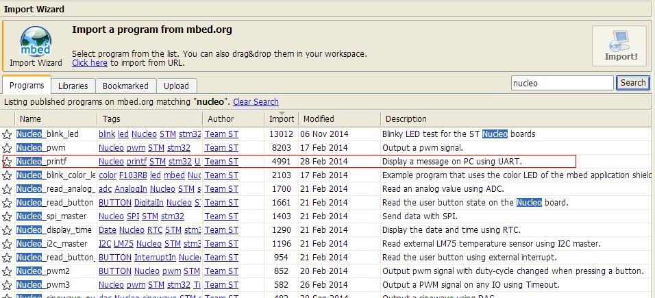Select the Nucleo_blink_led program name
655x298 pixels.
click(x=47, y=134)
